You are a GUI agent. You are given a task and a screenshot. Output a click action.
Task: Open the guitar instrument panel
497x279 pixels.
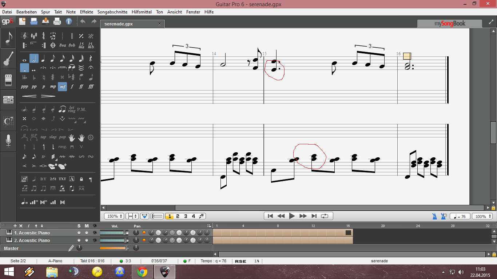tap(8, 58)
